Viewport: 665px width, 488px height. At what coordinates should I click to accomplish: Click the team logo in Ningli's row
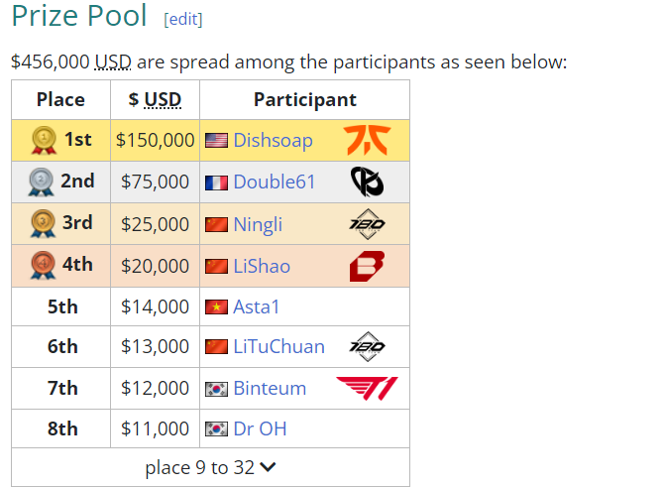tap(367, 223)
